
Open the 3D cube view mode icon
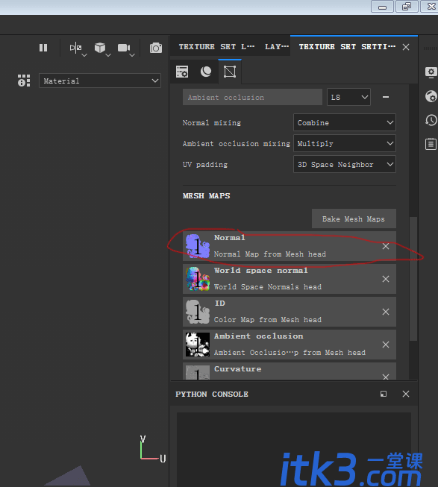coord(100,48)
